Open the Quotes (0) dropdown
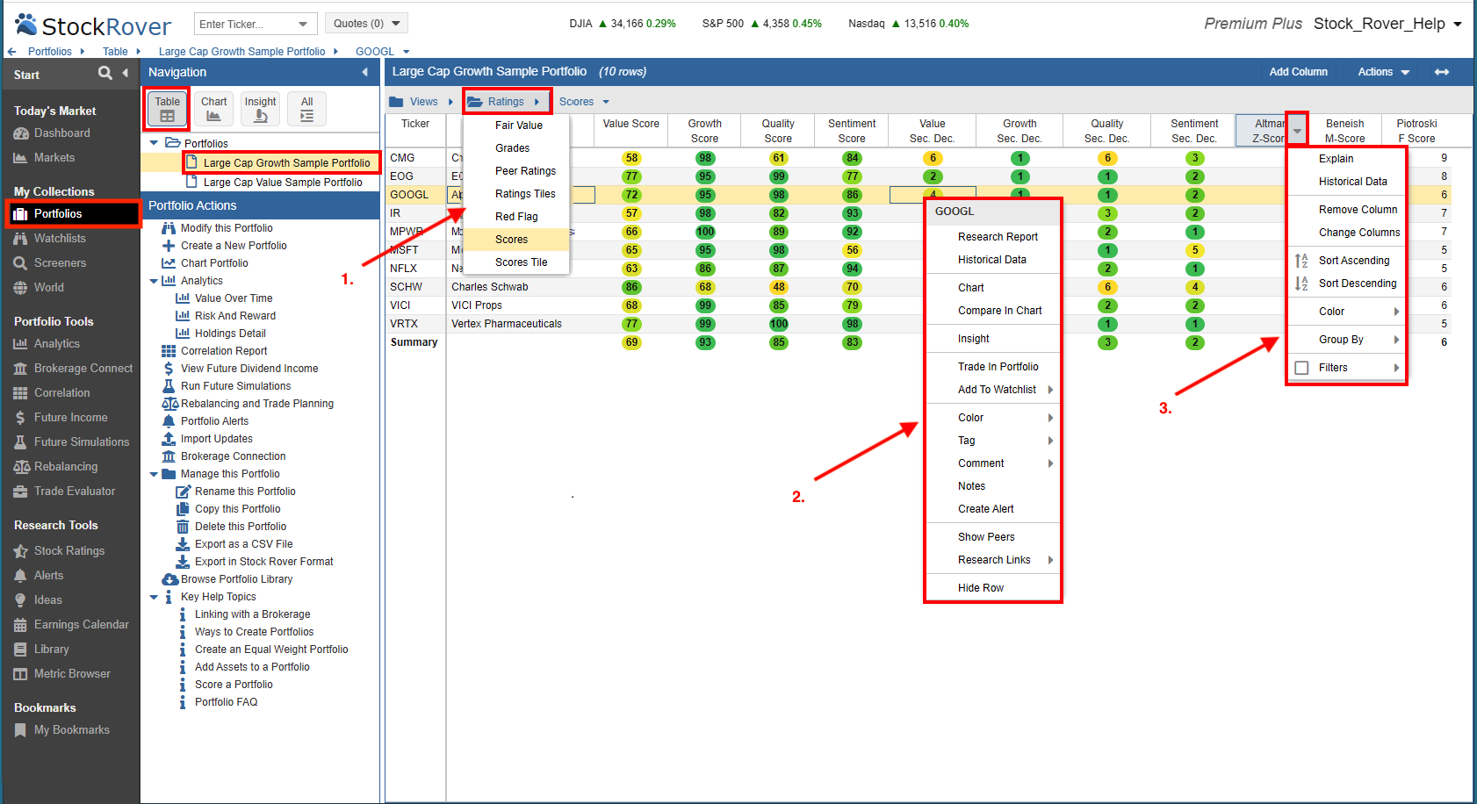 click(366, 24)
